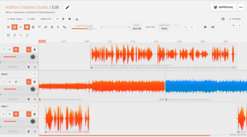
Task: Open the vertical dots history menu
Action: [x=198, y=27]
